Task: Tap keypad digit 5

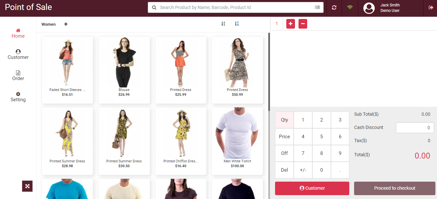Action: tap(322, 137)
